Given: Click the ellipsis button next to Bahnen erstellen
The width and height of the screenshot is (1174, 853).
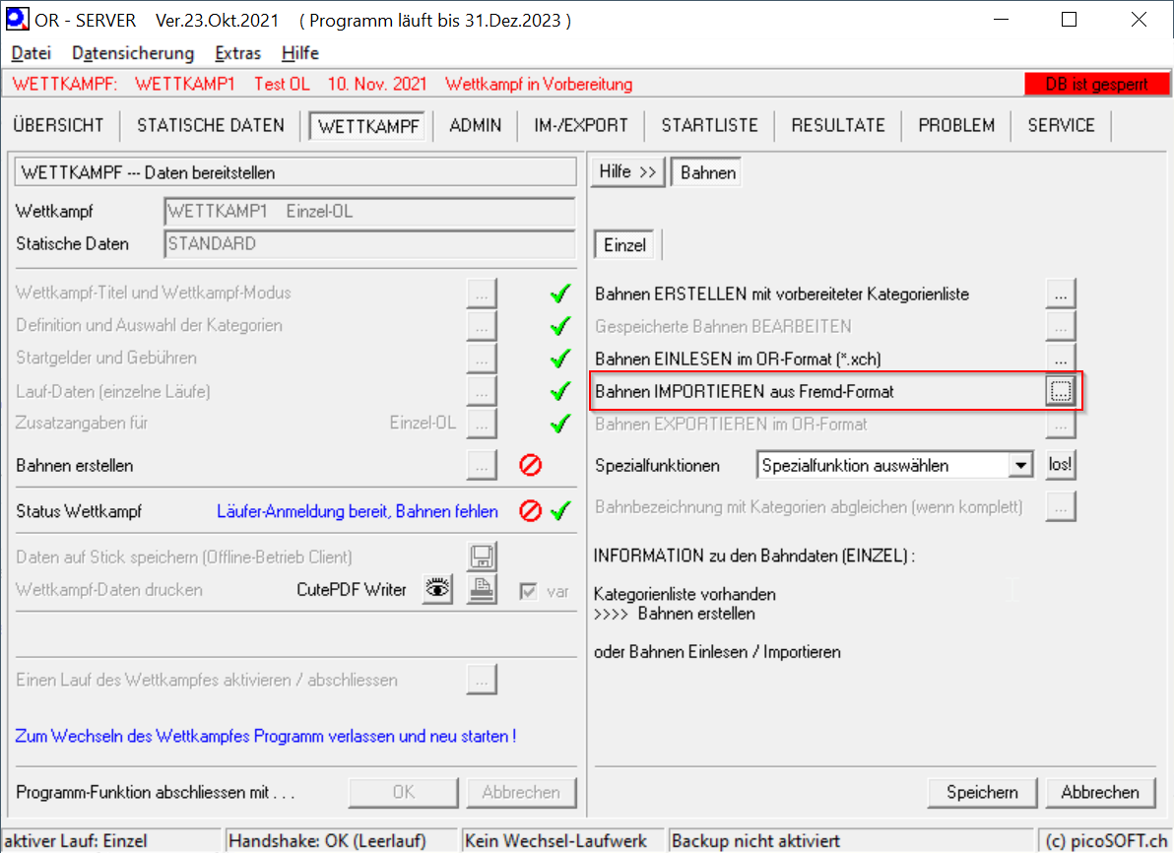Looking at the screenshot, I should (x=482, y=465).
